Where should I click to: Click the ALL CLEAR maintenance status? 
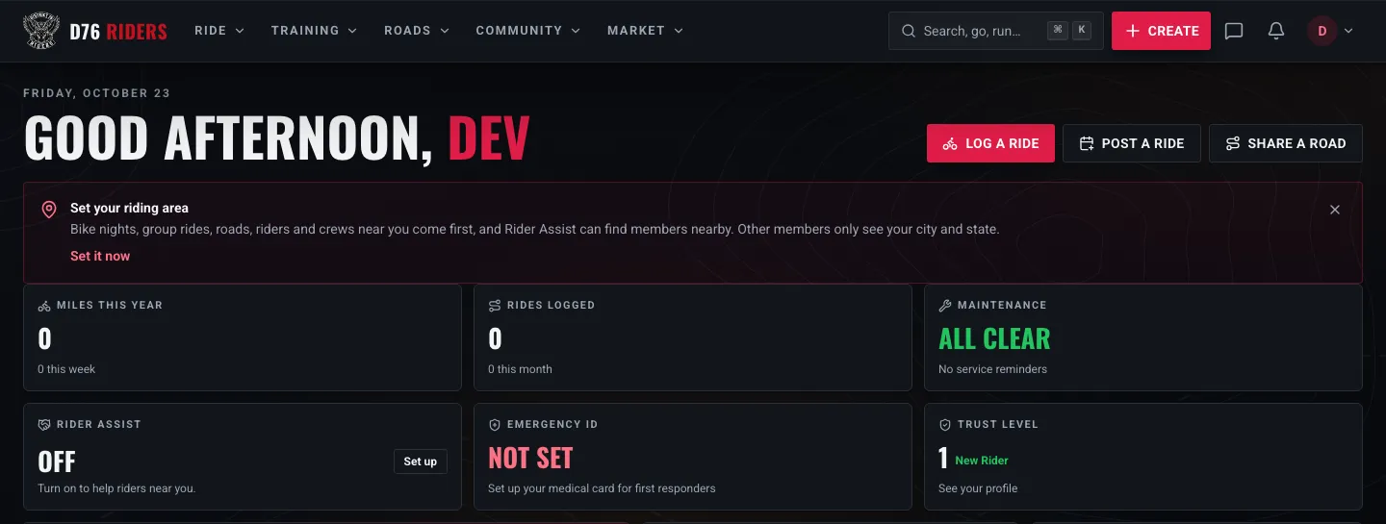click(994, 338)
